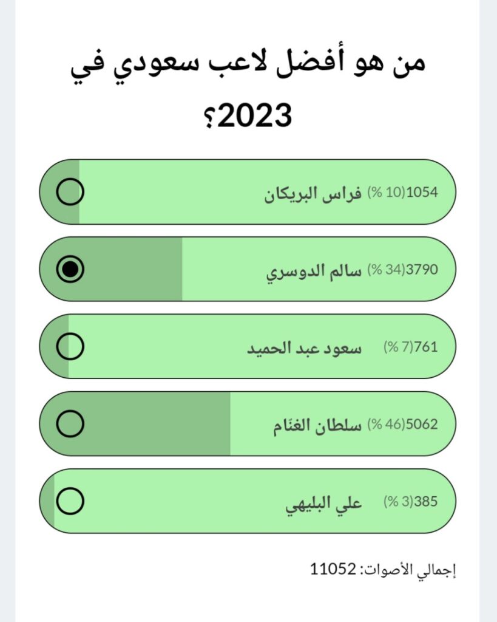Click the vote count 5062 for سلطان الغنّام
The image size is (497, 622).
pos(422,423)
